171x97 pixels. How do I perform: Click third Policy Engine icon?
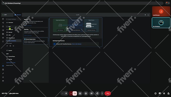[x=13, y=46]
